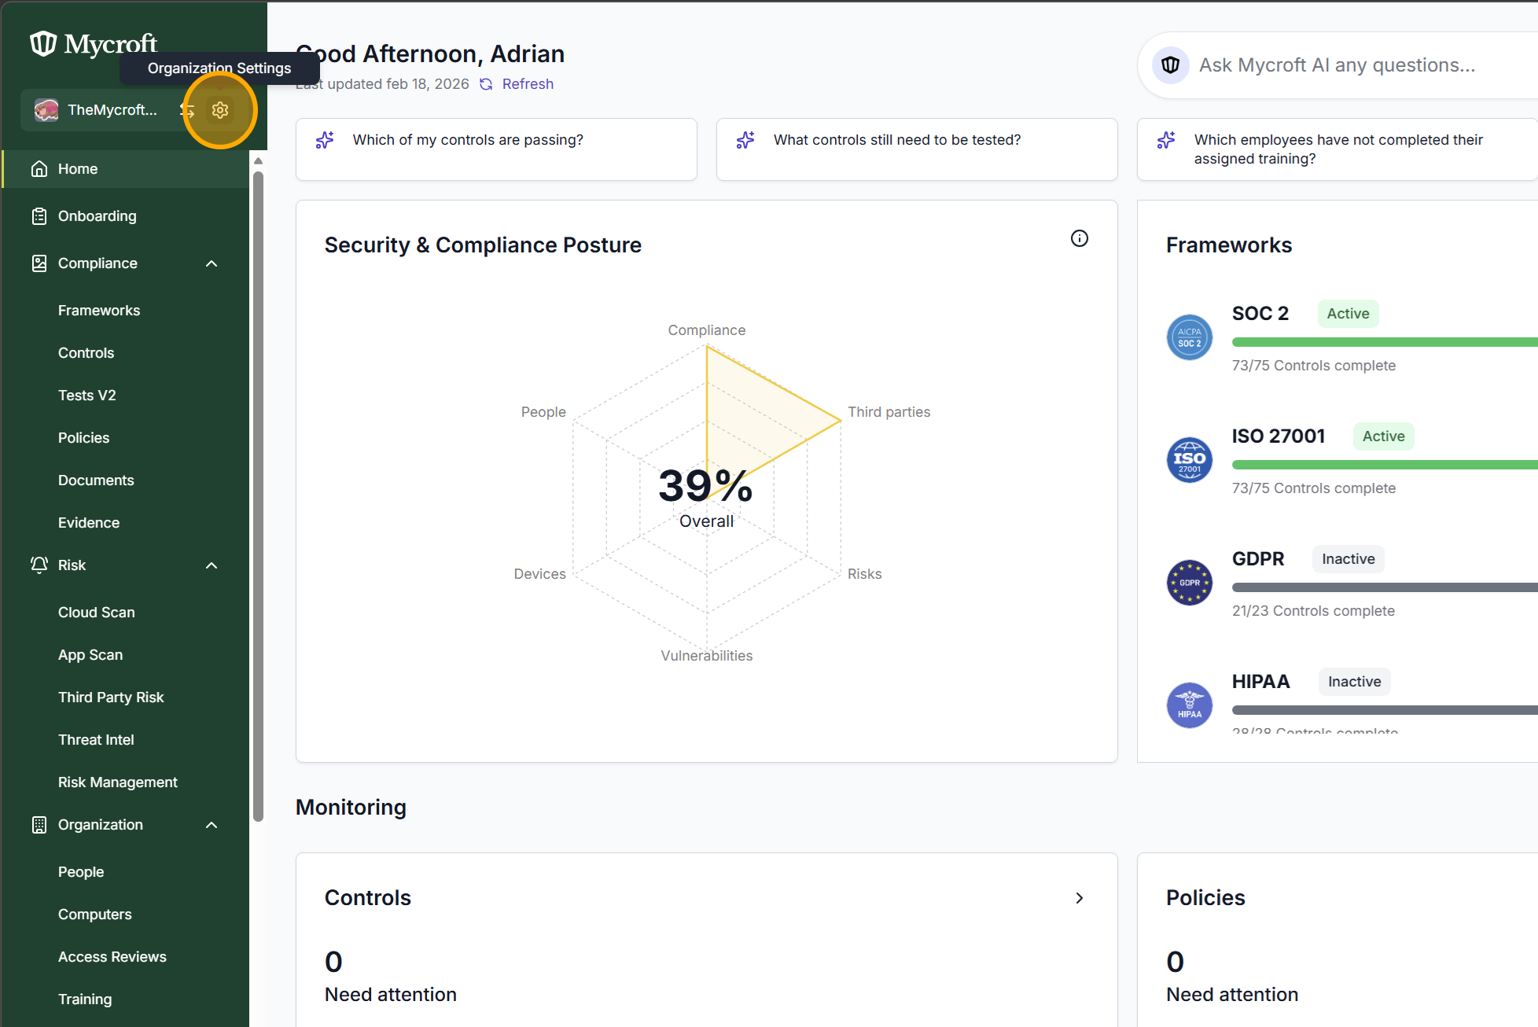Open Organization Settings gear icon

[220, 110]
